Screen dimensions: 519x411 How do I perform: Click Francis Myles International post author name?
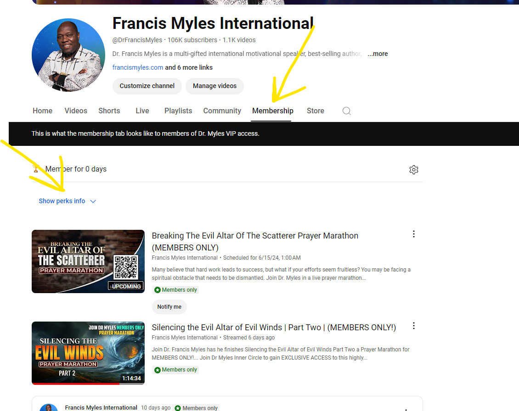coord(101,407)
